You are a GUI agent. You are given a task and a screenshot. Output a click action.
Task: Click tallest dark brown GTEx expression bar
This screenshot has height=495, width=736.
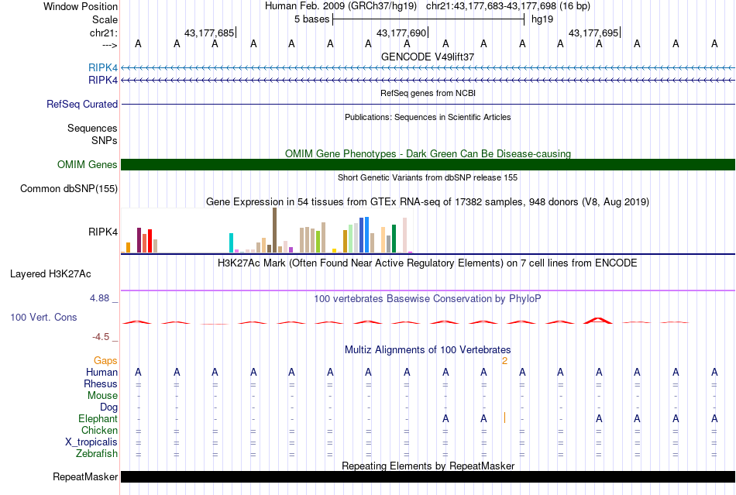pos(274,230)
